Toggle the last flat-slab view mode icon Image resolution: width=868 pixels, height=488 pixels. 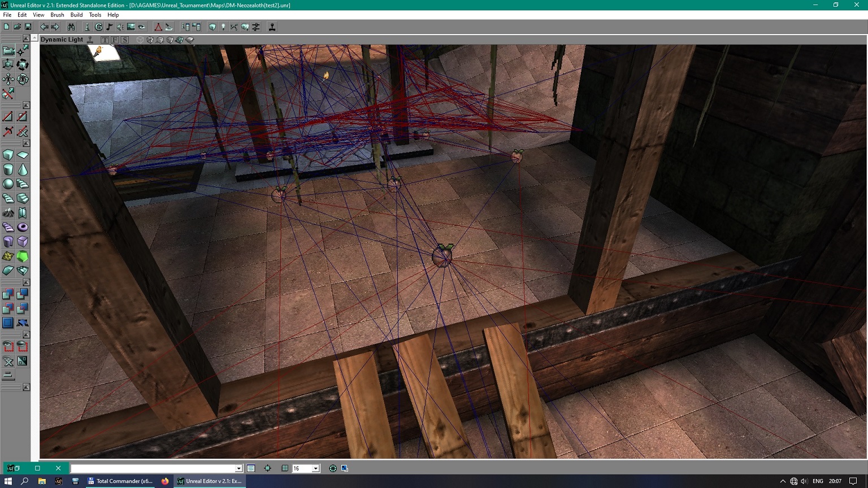tap(190, 40)
